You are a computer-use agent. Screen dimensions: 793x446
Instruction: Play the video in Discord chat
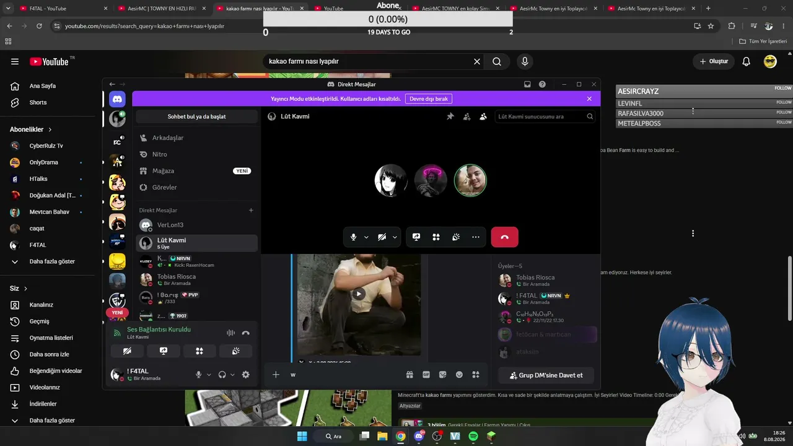point(359,294)
